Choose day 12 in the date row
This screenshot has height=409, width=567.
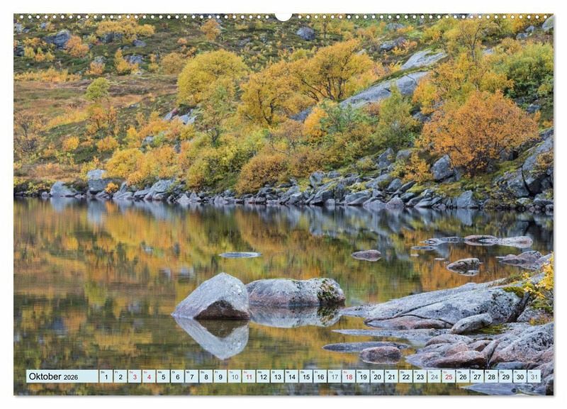(263, 376)
